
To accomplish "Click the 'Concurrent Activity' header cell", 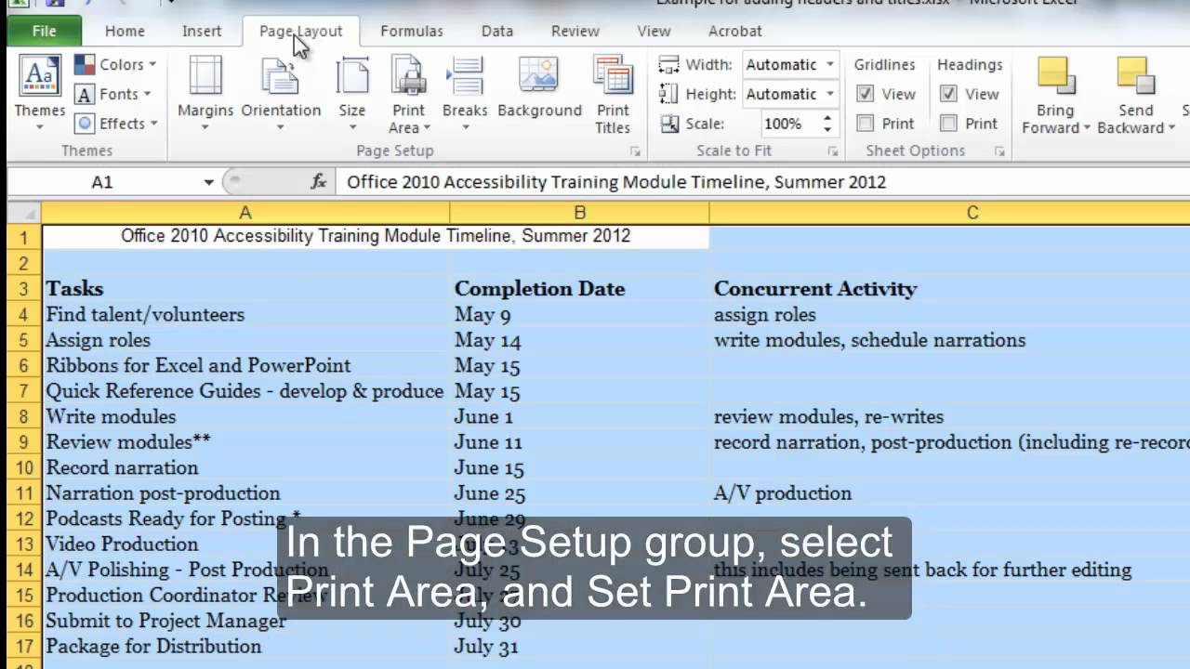I will [949, 289].
